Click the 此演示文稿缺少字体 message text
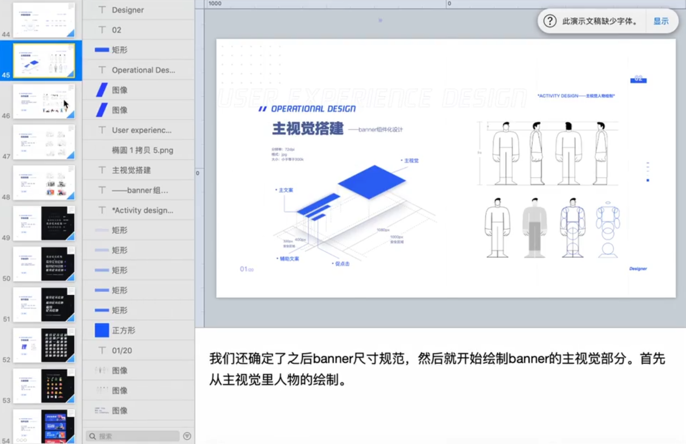 pos(600,22)
